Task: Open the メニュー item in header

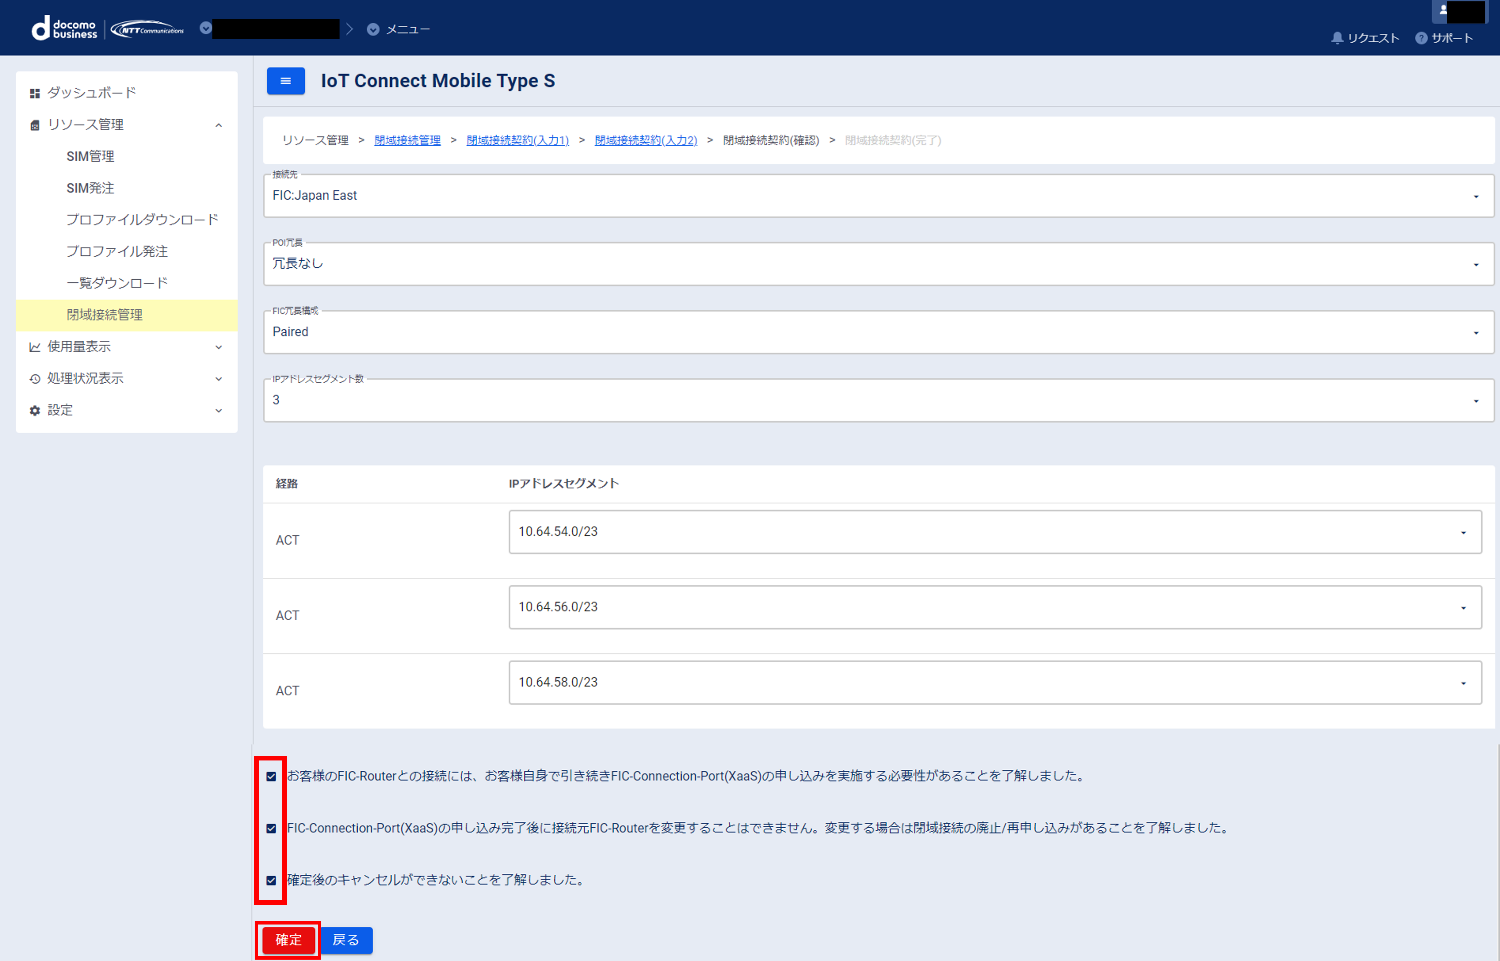Action: [408, 29]
